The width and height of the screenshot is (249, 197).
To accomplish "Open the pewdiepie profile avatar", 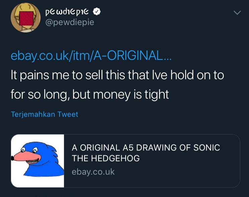I will pyautogui.click(x=25, y=18).
